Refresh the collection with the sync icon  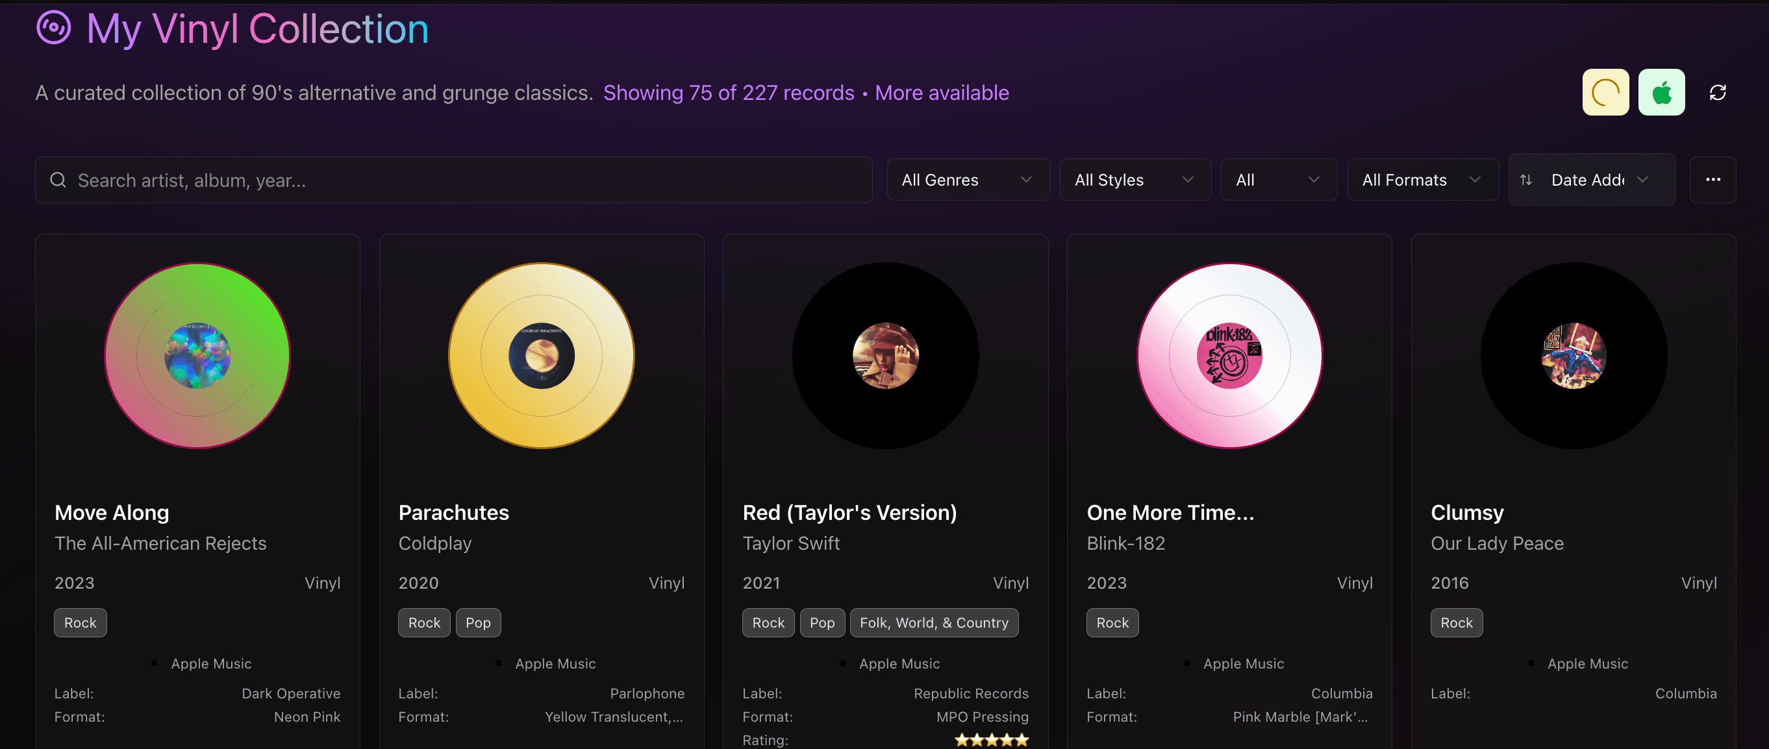[1718, 92]
